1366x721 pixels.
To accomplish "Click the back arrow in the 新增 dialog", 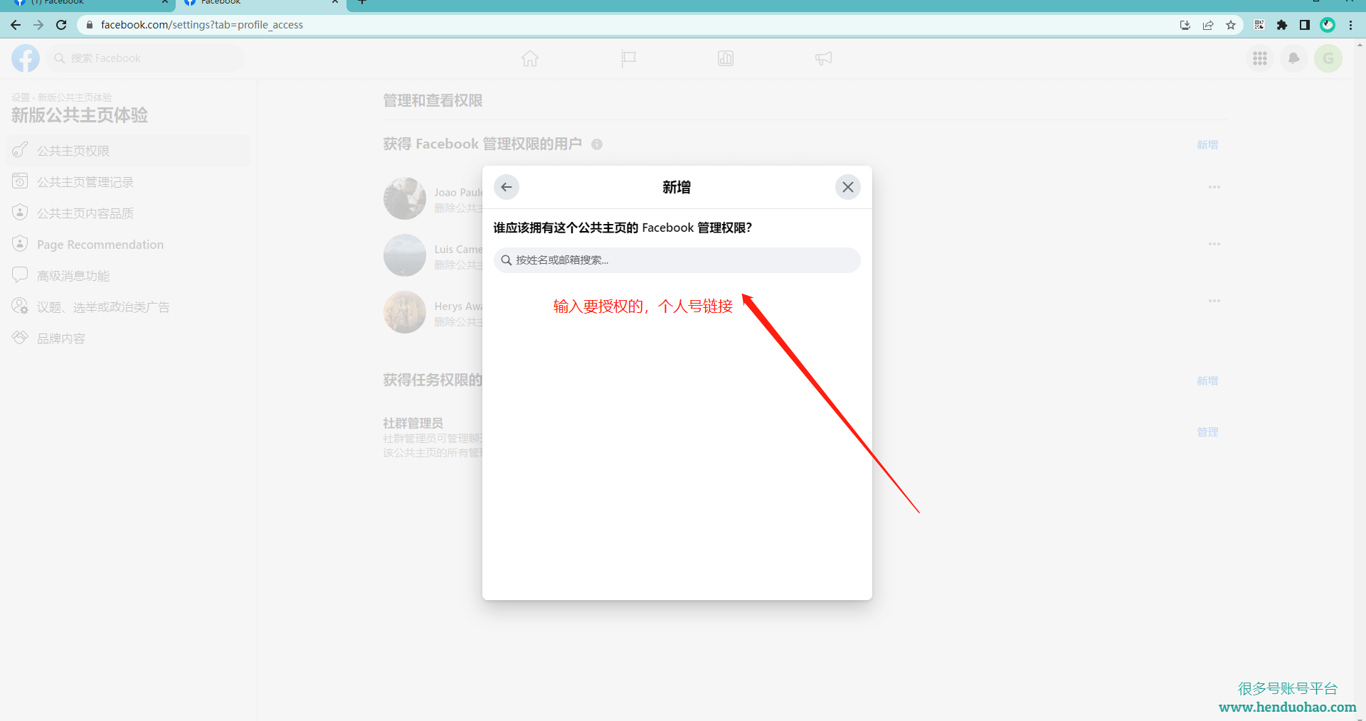I will point(507,187).
